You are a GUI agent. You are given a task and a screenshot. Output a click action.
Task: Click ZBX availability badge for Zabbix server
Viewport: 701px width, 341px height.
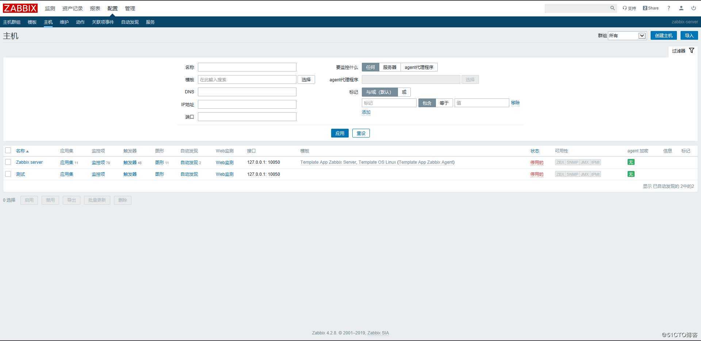(x=560, y=162)
